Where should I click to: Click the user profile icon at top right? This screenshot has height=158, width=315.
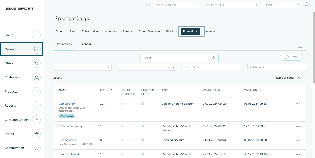[x=307, y=4]
